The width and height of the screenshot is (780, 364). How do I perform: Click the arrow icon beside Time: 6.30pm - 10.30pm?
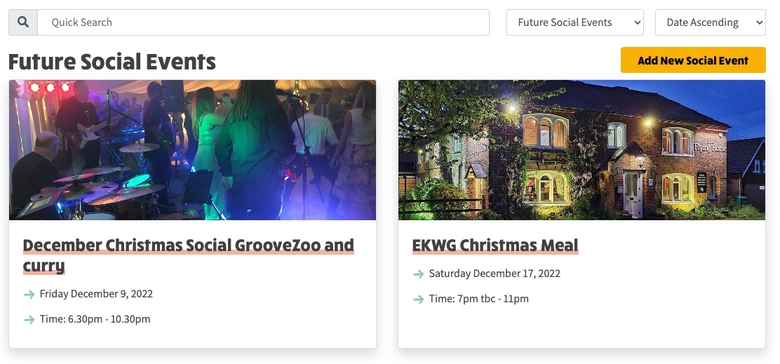[29, 320]
